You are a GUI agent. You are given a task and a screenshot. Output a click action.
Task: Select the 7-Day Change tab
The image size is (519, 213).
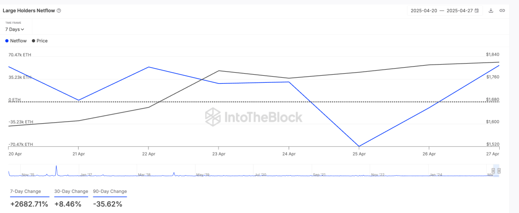[x=29, y=192]
